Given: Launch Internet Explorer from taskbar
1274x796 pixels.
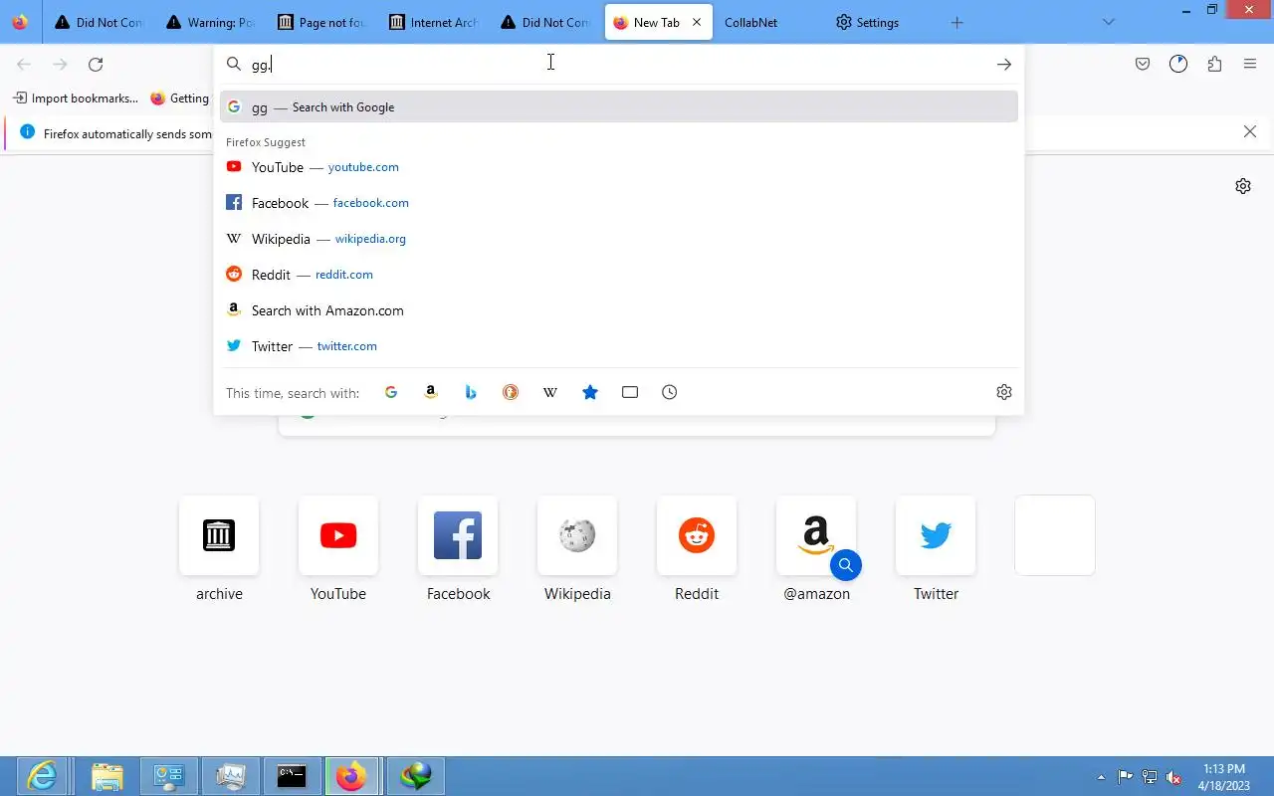Looking at the screenshot, I should (x=42, y=776).
